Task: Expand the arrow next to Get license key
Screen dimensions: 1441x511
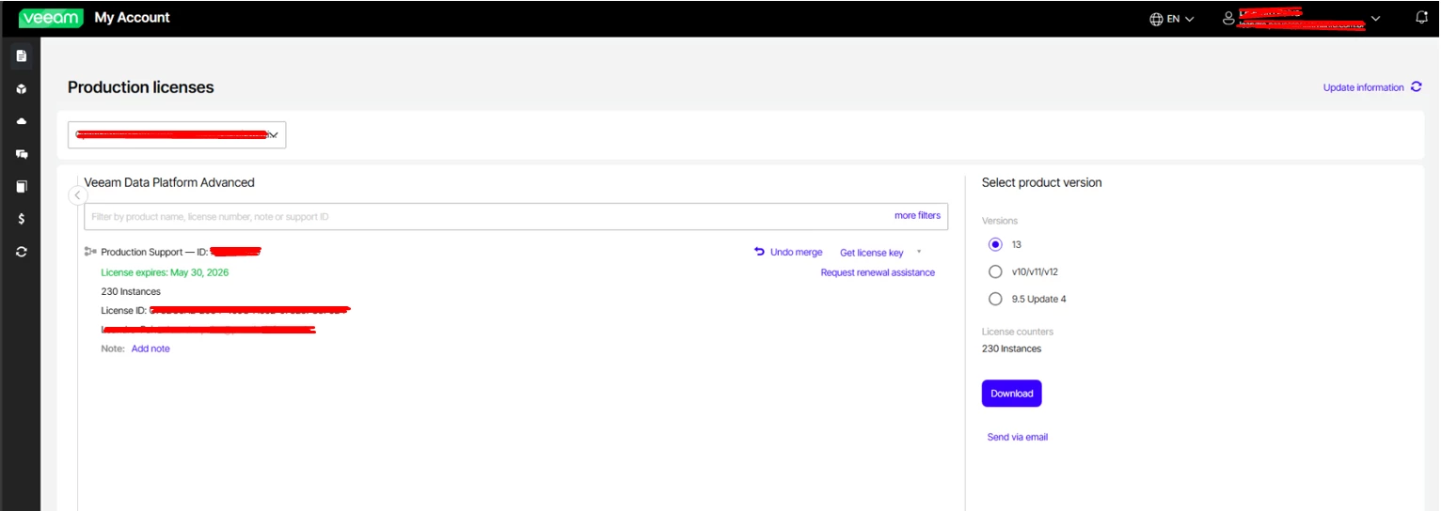Action: tap(918, 252)
